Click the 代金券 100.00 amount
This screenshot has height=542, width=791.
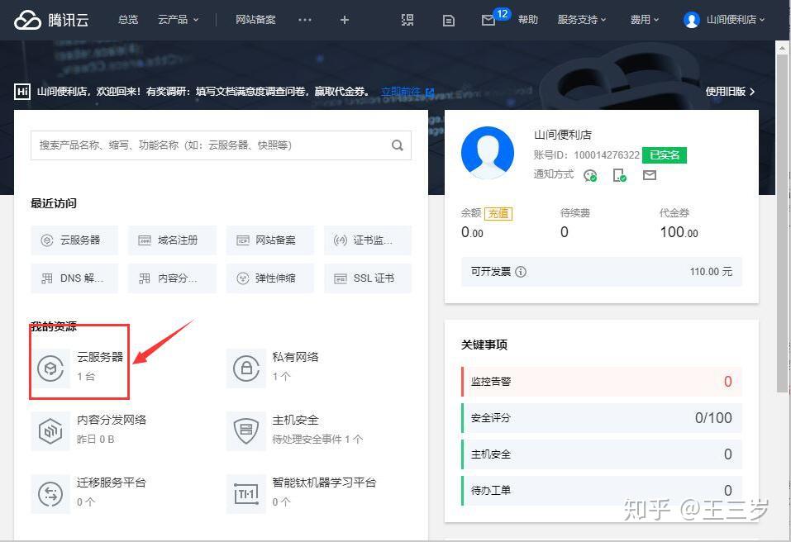[679, 232]
